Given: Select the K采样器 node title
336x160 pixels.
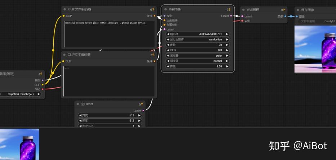Looking at the screenshot, I should (174, 9).
